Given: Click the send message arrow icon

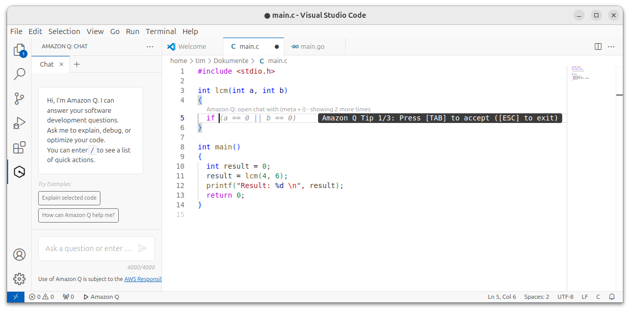Looking at the screenshot, I should pyautogui.click(x=142, y=248).
